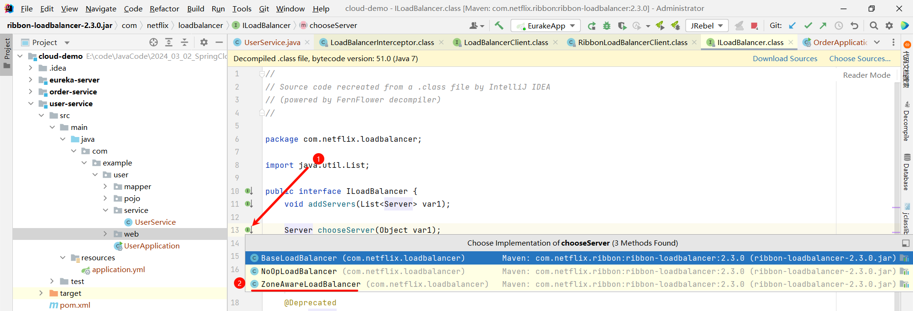Screen dimensions: 913x311
Task: Switch to LoadBalancerInterceptor.class tab
Action: [382, 42]
